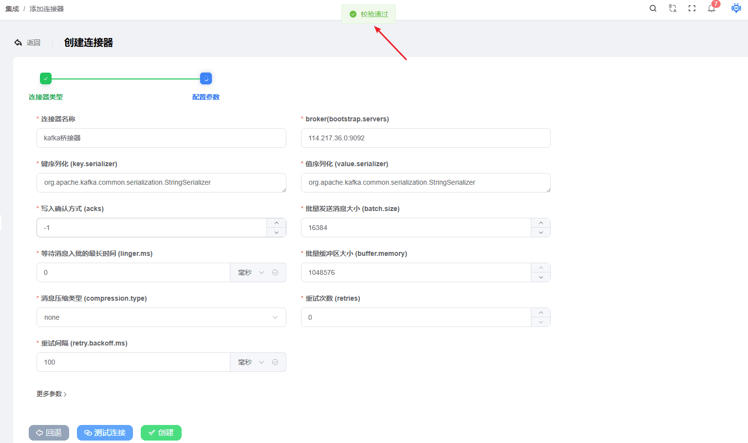Click the linger.ms confirm check icon

tap(275, 272)
